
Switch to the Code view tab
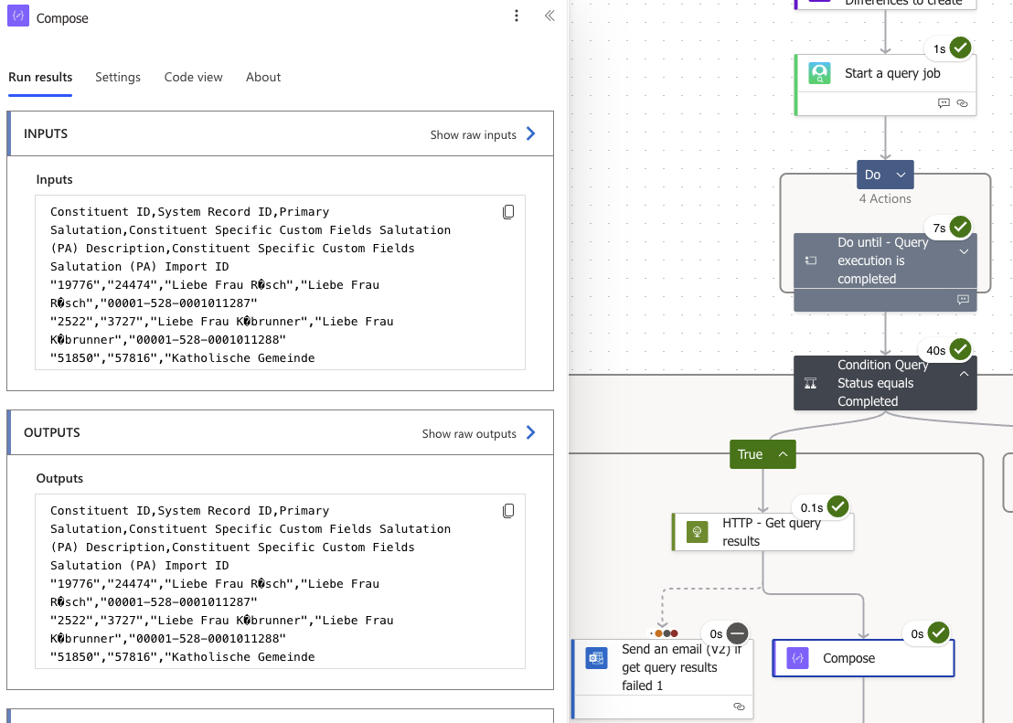[193, 77]
